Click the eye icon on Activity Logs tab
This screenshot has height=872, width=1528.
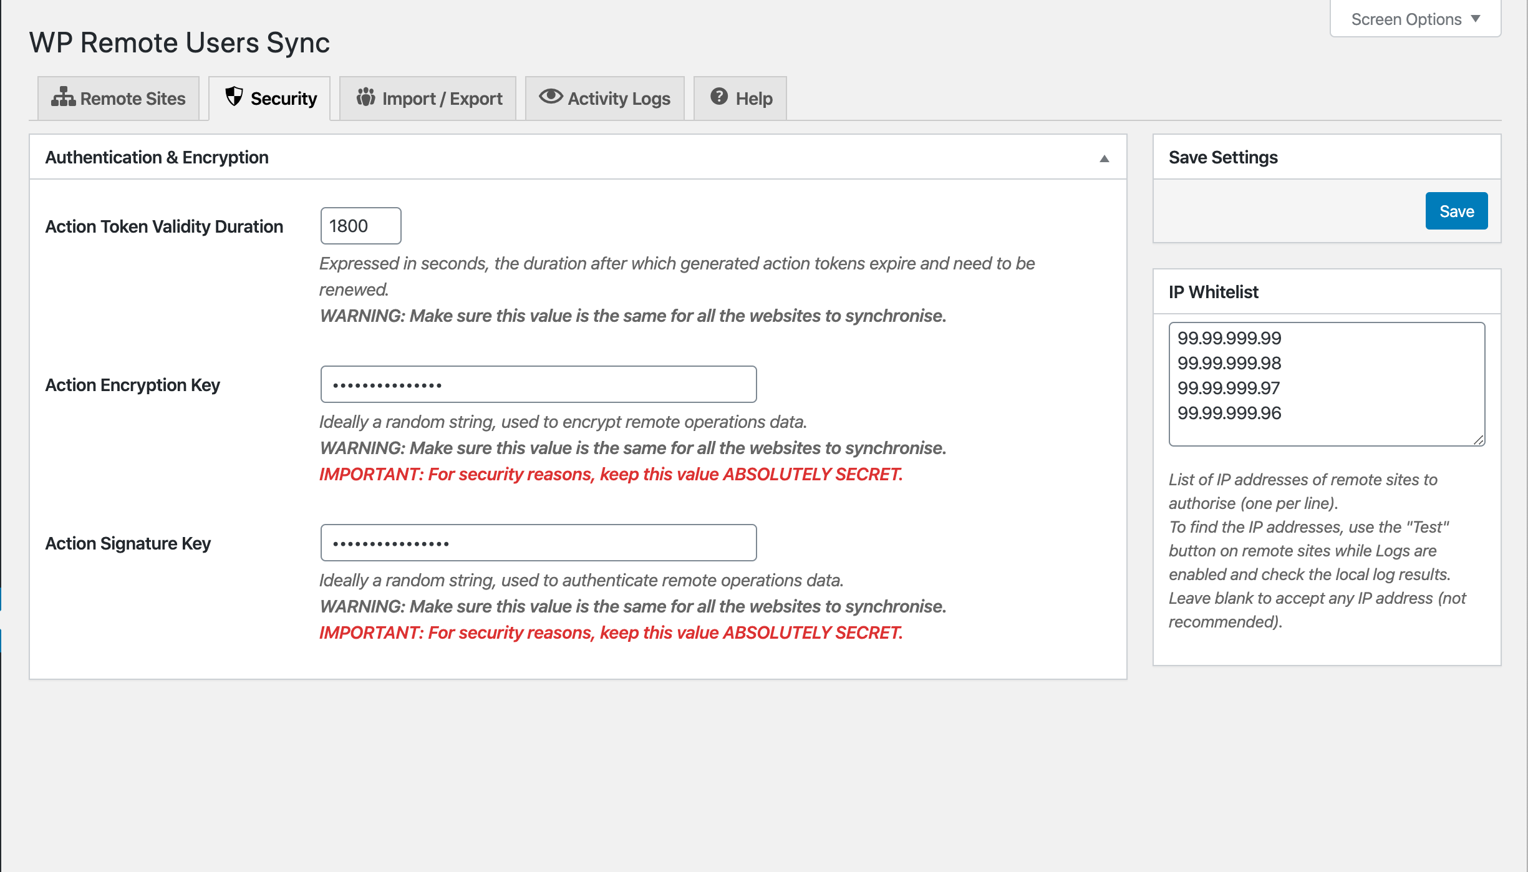click(x=551, y=97)
